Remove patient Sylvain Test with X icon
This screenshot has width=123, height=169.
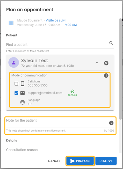pyautogui.click(x=106, y=63)
